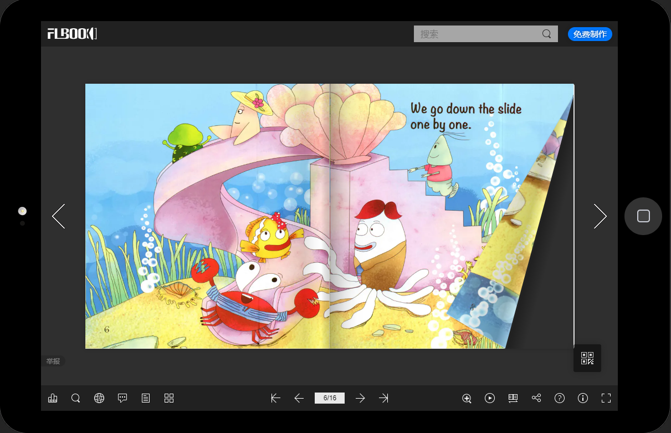Open the statistics chart icon in bottom toolbar
This screenshot has width=671, height=433.
[53, 398]
